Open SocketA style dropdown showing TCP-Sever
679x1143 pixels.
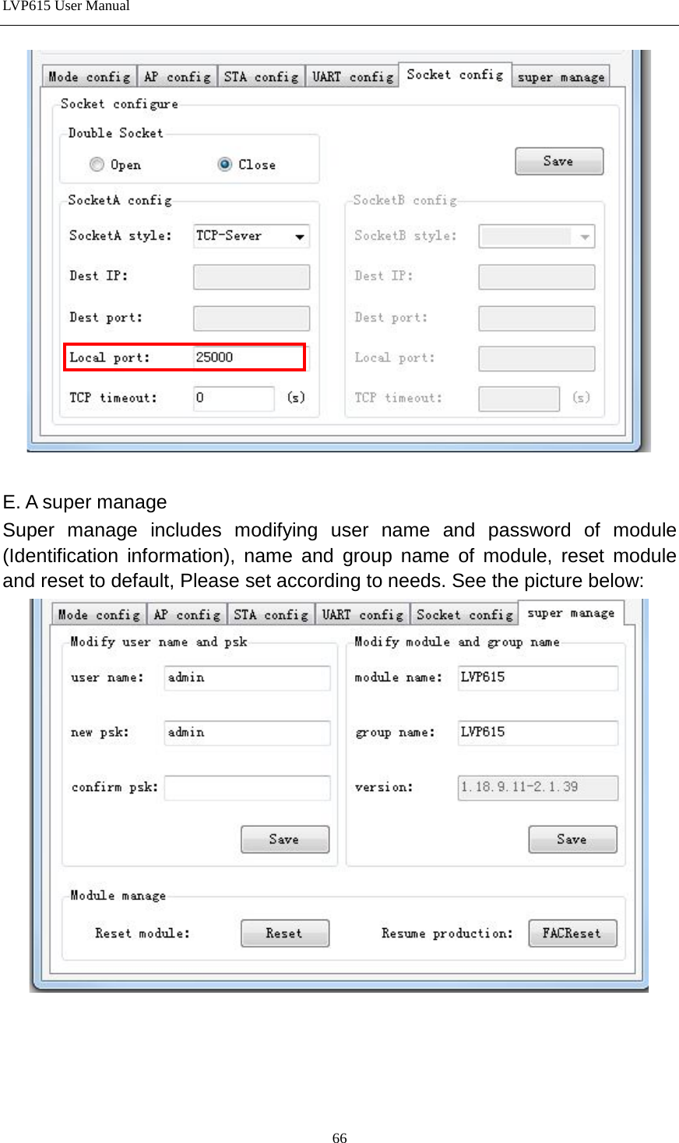coord(252,236)
